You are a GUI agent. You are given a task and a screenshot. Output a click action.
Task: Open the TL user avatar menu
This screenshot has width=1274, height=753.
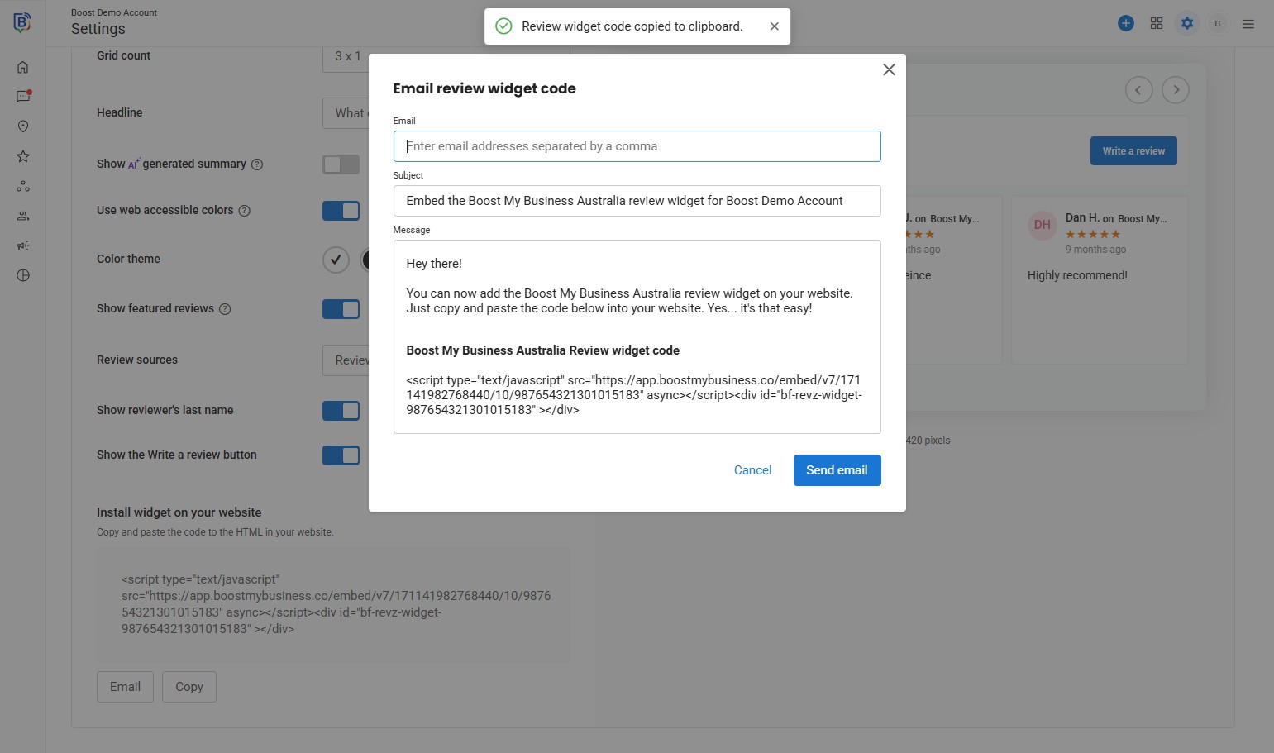(1218, 24)
